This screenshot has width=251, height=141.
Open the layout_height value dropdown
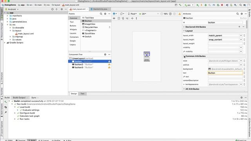241,40
